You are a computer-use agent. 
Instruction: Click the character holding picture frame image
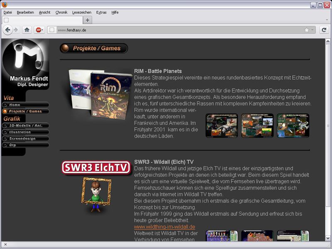point(96,194)
